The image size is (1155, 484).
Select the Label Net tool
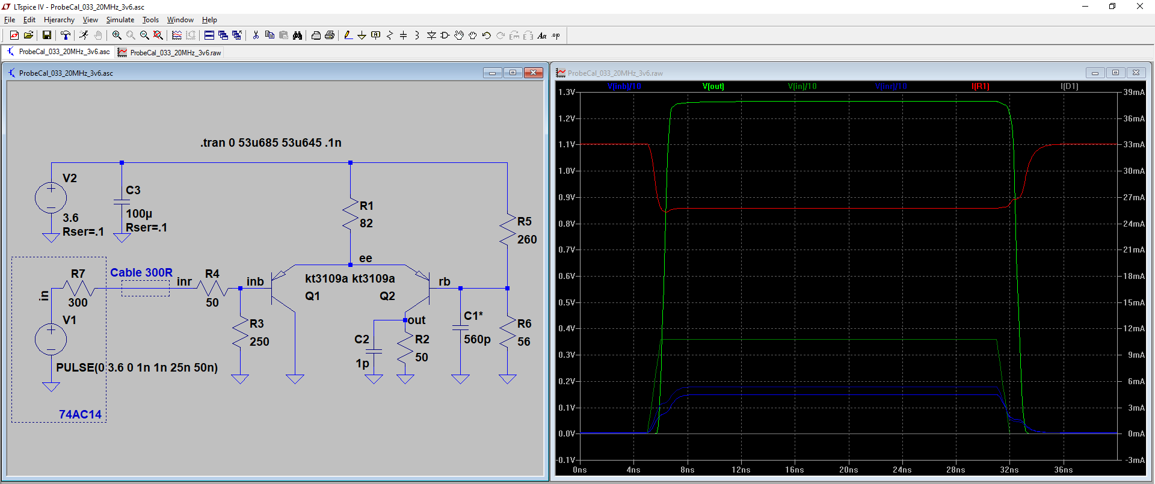click(x=376, y=35)
